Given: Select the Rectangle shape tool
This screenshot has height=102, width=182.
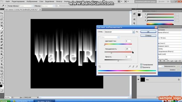Looking at the screenshot, I should coord(2,67).
